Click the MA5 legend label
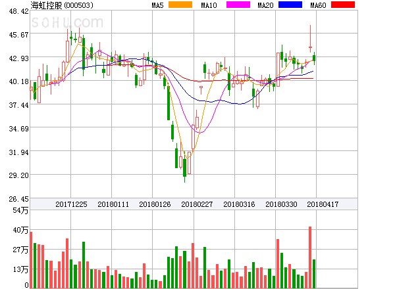Screen dimensions: 395x289 click(157, 5)
